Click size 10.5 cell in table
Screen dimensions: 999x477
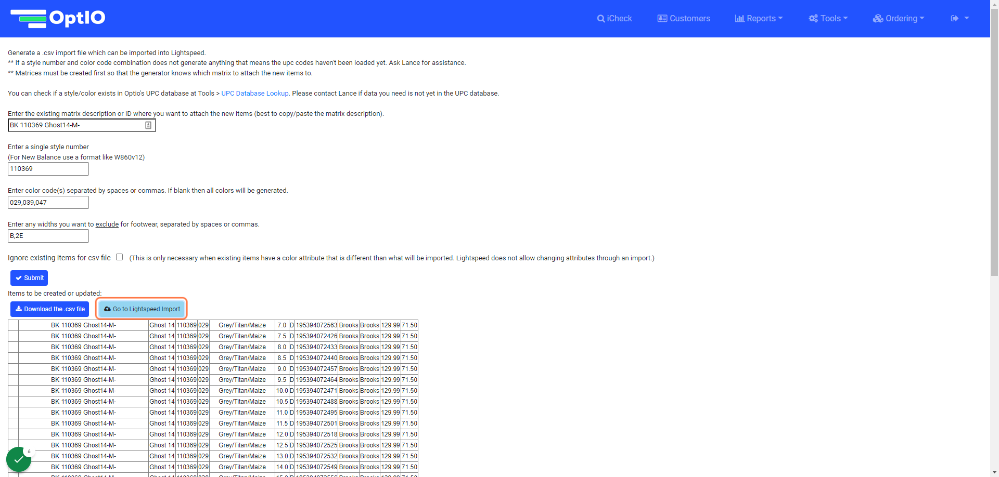(x=282, y=402)
